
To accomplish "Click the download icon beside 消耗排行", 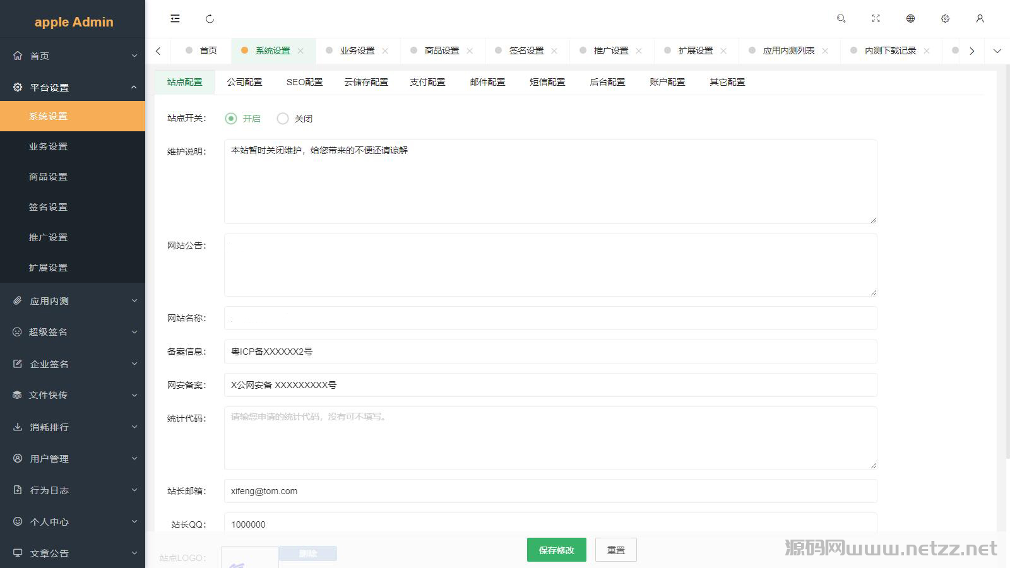I will (18, 427).
